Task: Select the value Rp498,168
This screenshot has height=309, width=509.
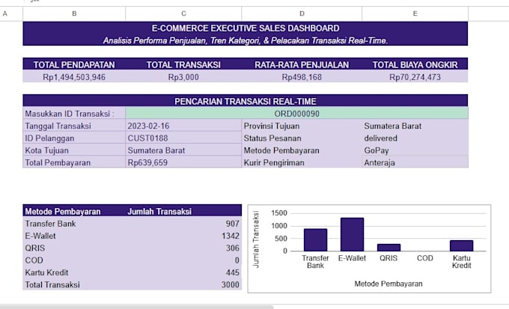Action: (x=302, y=77)
